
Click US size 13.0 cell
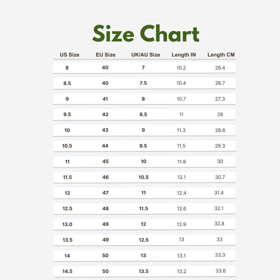pyautogui.click(x=67, y=224)
